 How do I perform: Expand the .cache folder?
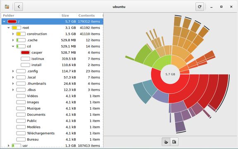pyautogui.click(x=13, y=40)
